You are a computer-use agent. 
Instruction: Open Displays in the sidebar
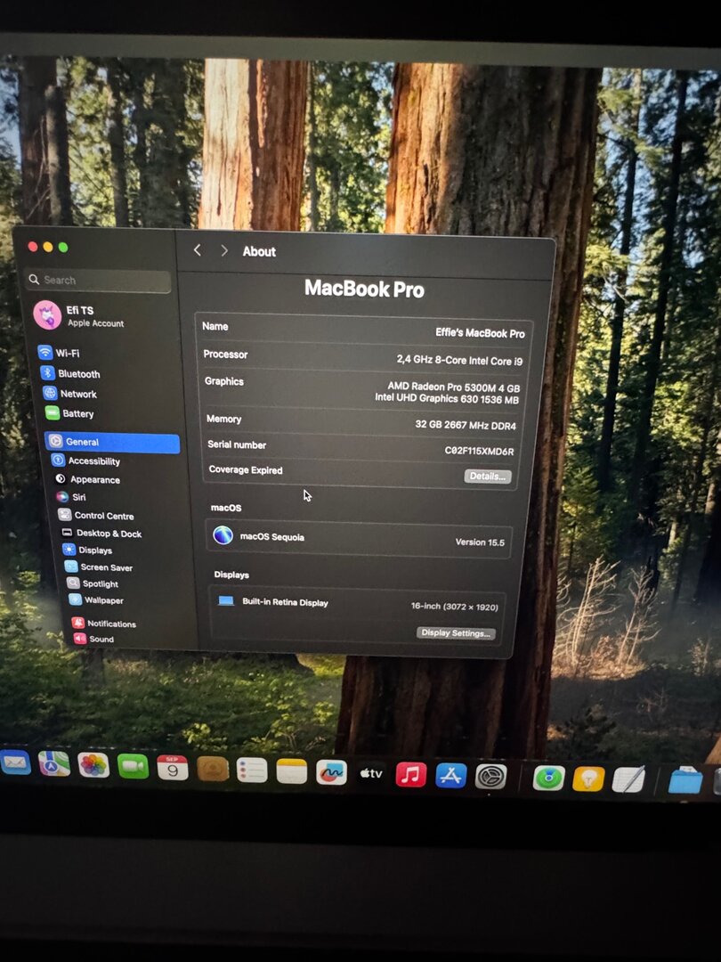pos(88,550)
